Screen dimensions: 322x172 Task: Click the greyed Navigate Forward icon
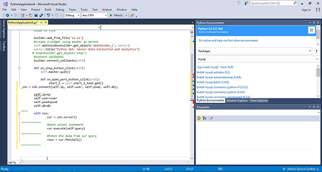[x=16, y=16]
